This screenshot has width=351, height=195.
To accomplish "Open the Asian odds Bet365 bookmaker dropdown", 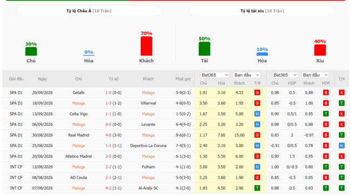I will tap(215, 75).
